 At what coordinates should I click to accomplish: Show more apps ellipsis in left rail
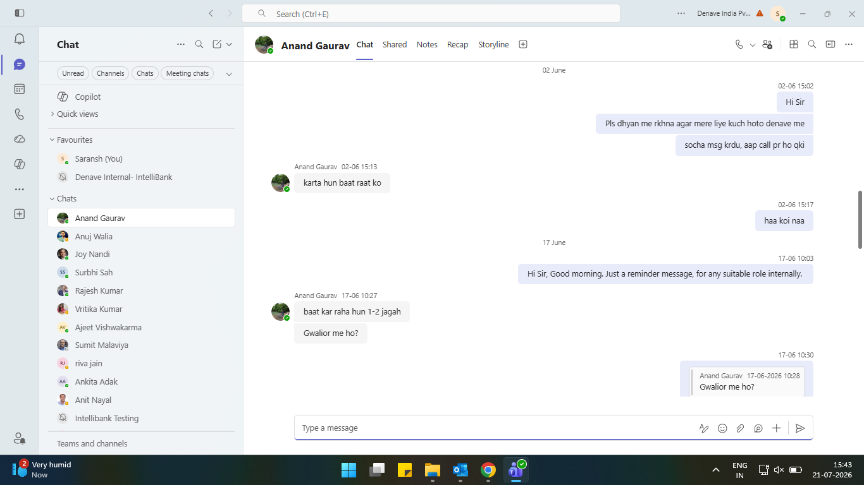pyautogui.click(x=19, y=189)
